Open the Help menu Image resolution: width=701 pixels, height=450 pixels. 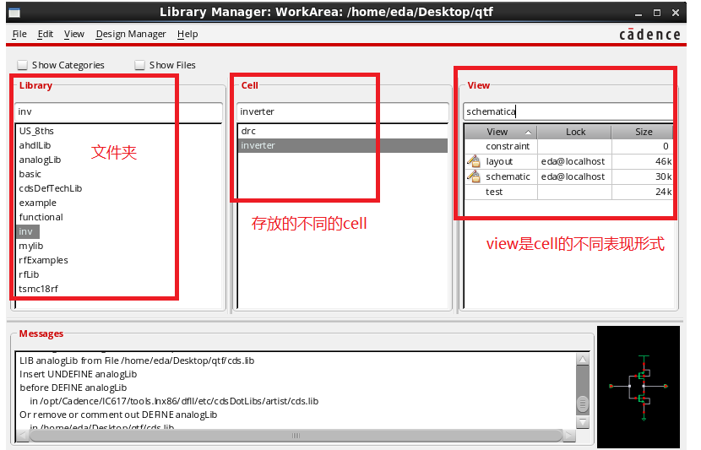click(187, 34)
